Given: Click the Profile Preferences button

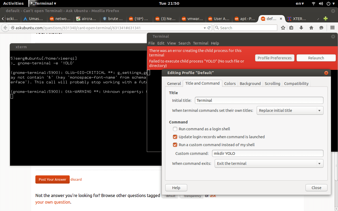Looking at the screenshot, I should [x=275, y=58].
